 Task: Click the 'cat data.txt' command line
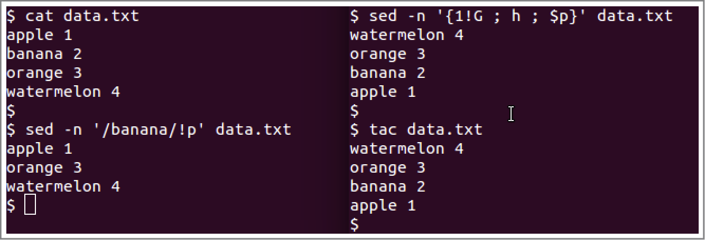tap(73, 16)
